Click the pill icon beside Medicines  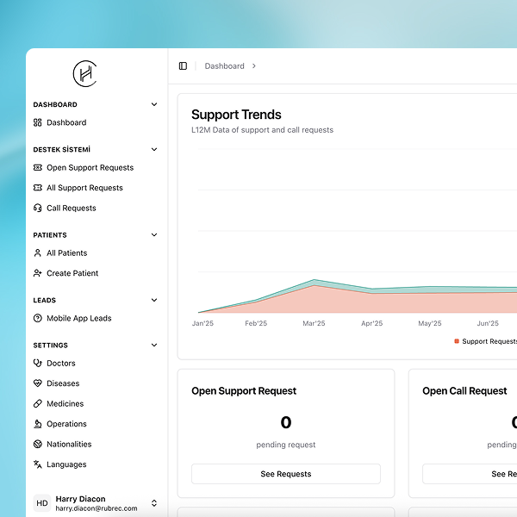38,404
